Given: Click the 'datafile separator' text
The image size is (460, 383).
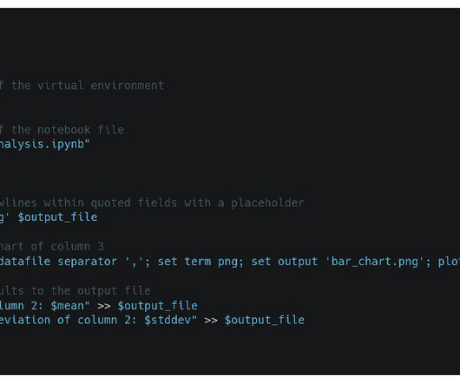Looking at the screenshot, I should 58,261.
